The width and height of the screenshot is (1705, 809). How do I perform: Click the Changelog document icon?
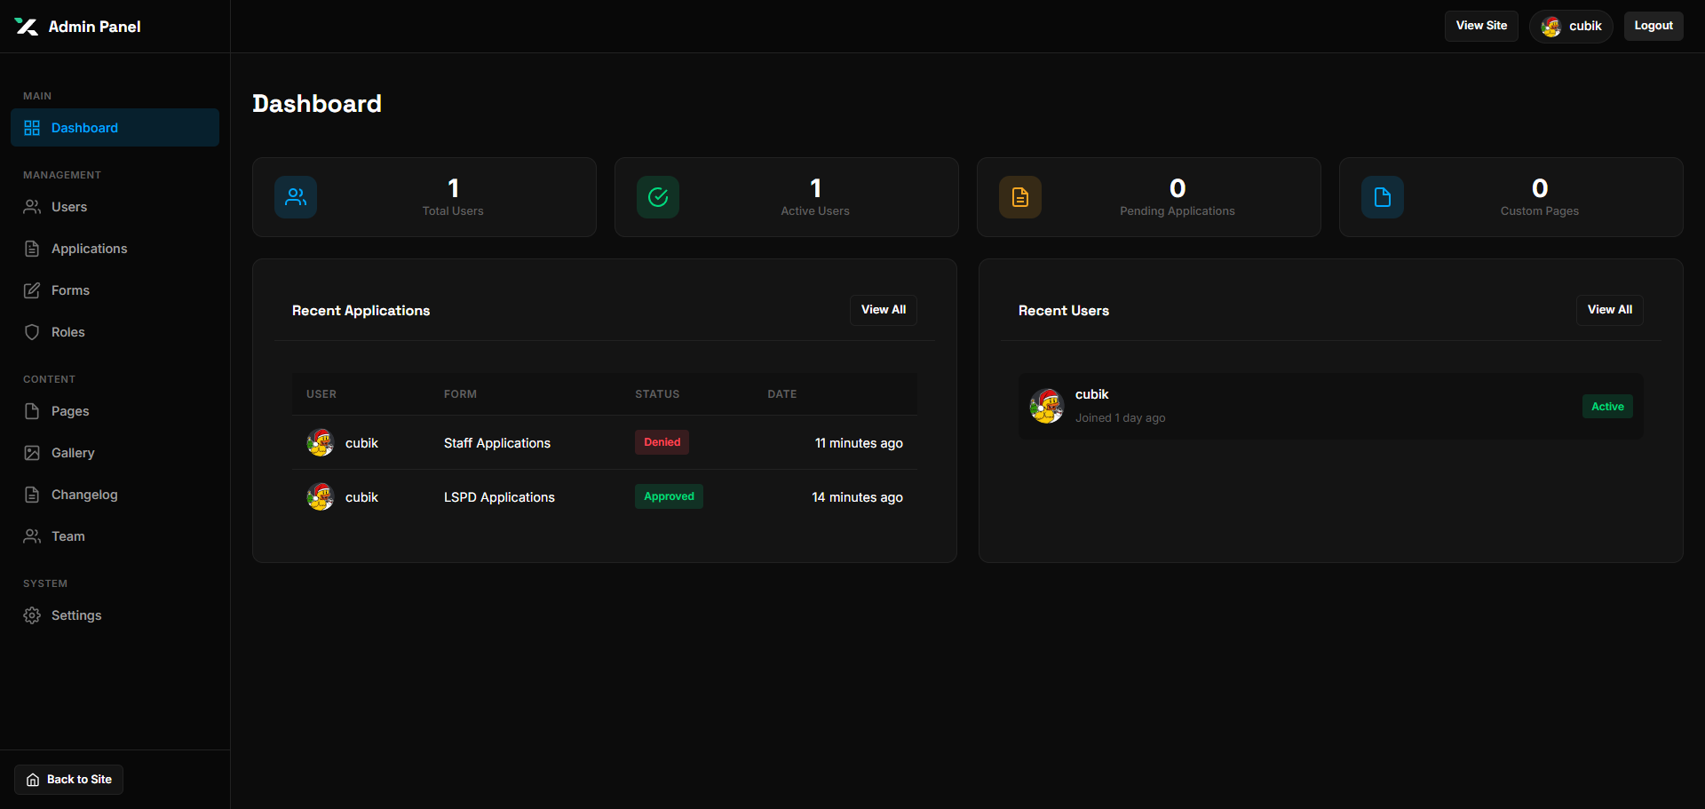(x=32, y=495)
